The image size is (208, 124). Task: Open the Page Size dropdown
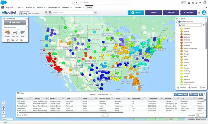(200, 115)
